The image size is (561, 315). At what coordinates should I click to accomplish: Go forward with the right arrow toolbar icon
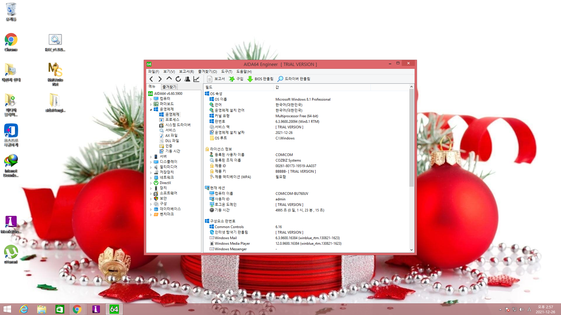click(x=160, y=79)
